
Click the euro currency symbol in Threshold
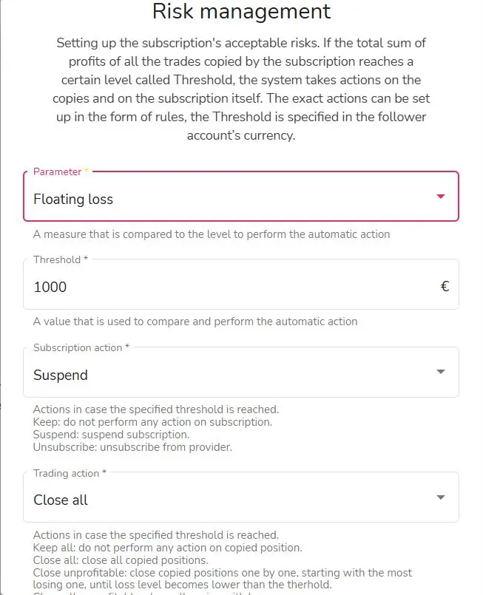445,286
